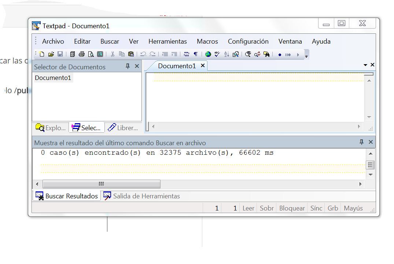The height and width of the screenshot is (264, 394).
Task: Open the Macros menu
Action: (207, 41)
